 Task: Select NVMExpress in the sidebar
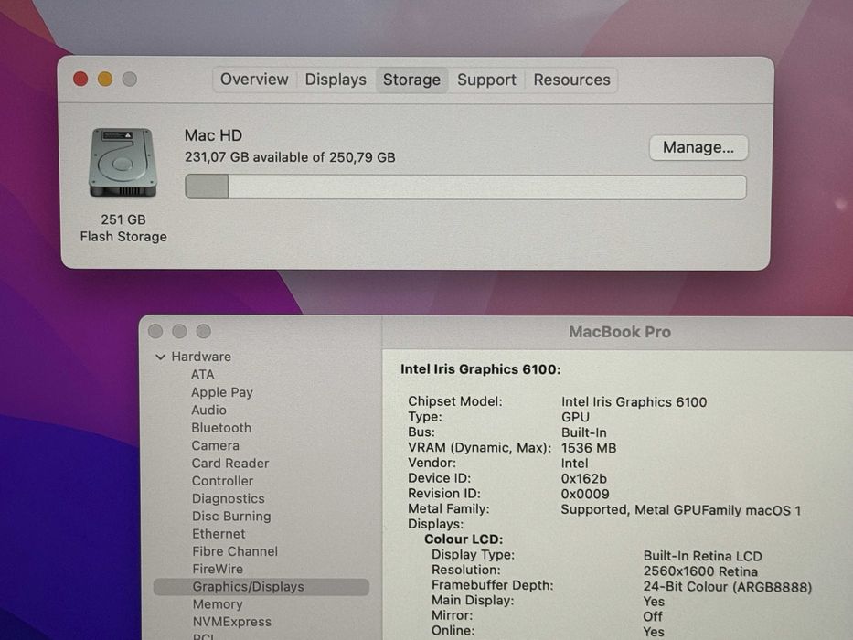point(231,622)
